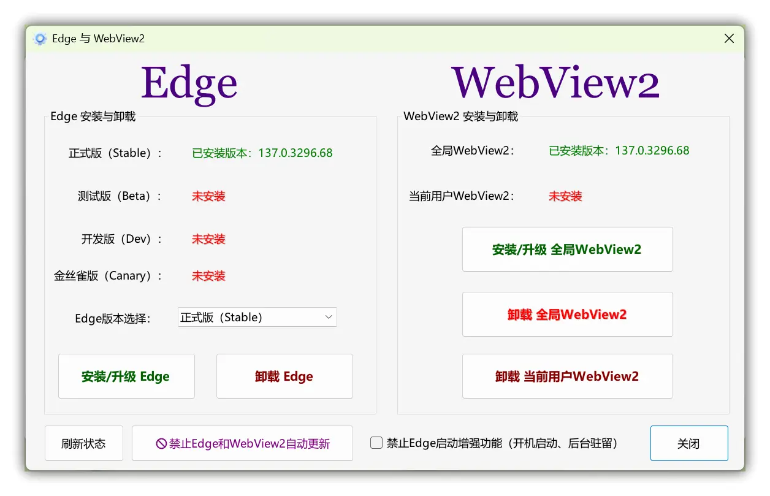Image resolution: width=770 pixels, height=496 pixels.
Task: Click the 卸载 Edge button
Action: 284,376
